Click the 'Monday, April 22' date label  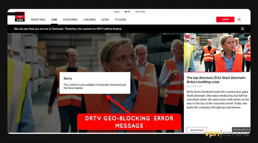click(242, 130)
